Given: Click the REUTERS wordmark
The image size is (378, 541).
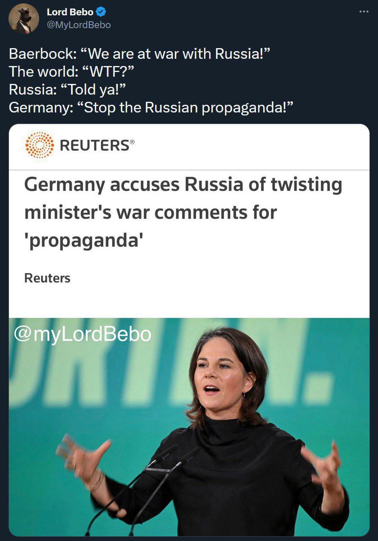Looking at the screenshot, I should point(94,146).
